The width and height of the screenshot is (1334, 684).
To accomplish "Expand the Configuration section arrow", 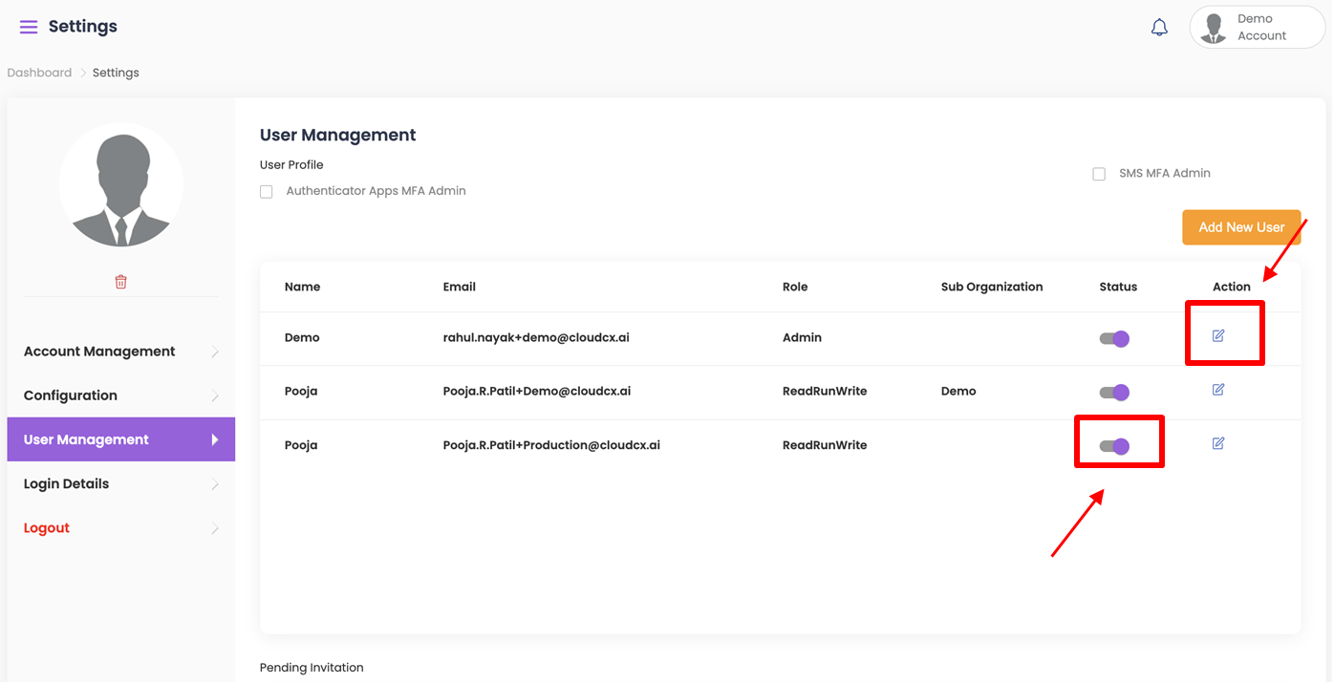I will [215, 396].
